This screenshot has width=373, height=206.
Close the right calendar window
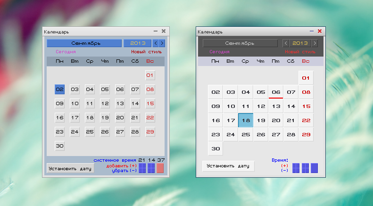(x=319, y=31)
